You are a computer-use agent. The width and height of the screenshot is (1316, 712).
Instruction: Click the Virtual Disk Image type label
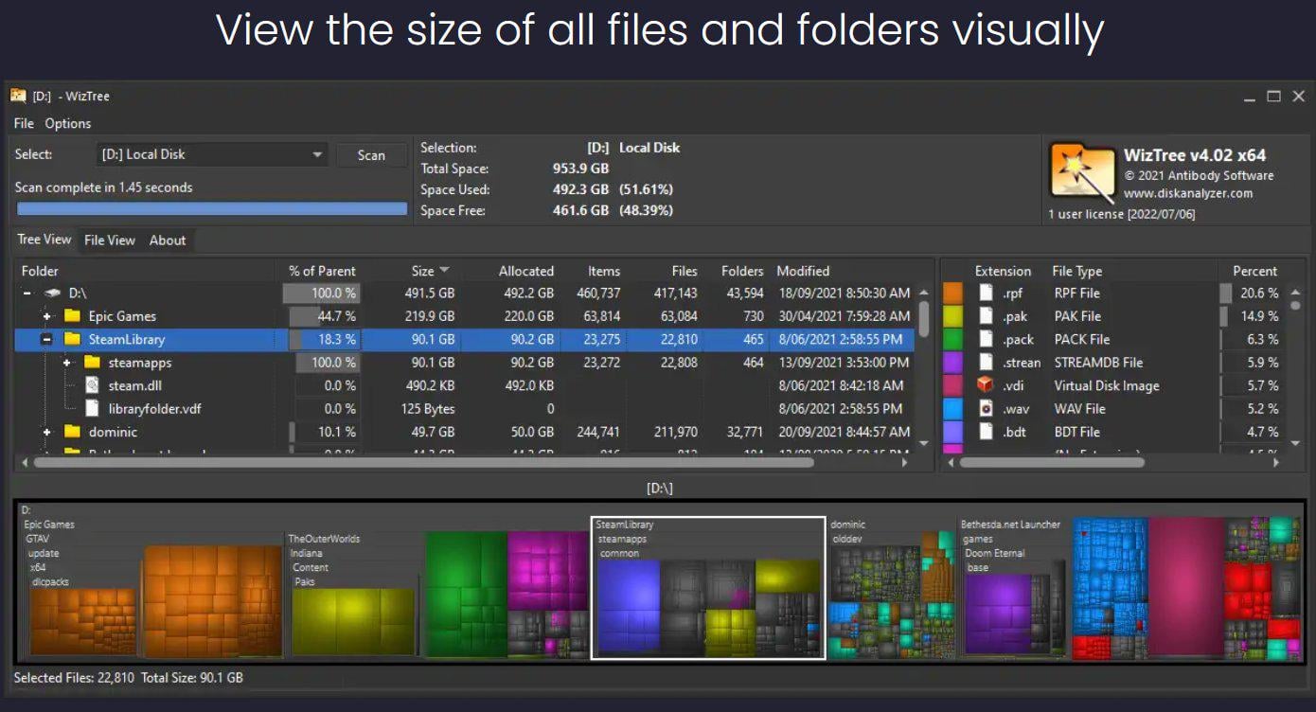point(1107,385)
